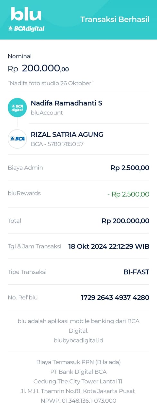Select the note "Nadifa foto studio 26 Oktober"
This screenshot has height=413, width=157.
[51, 83]
